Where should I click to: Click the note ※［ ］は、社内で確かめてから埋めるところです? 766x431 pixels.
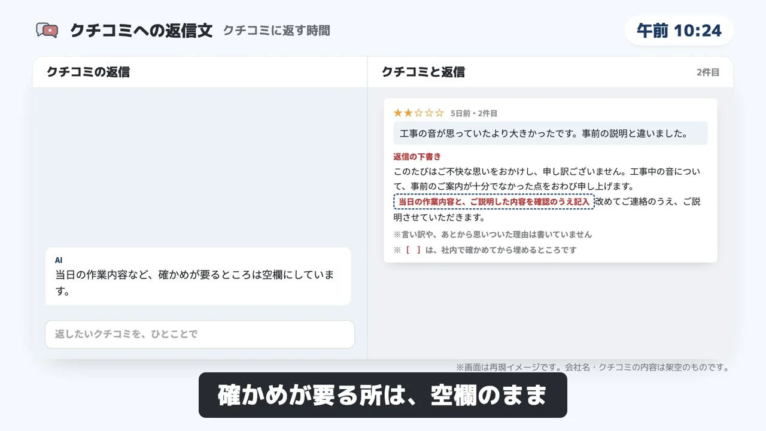pyautogui.click(x=485, y=250)
